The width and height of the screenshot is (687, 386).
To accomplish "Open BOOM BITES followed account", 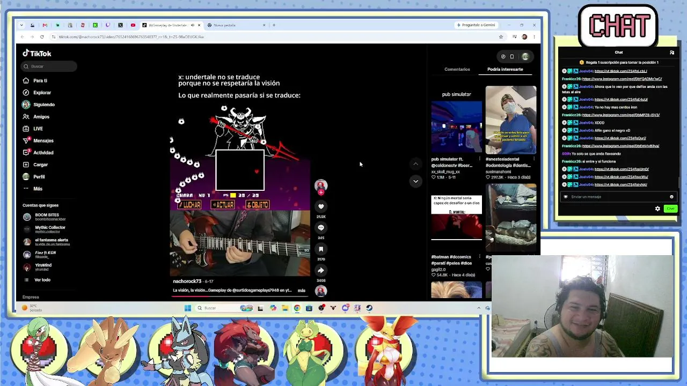I will tap(45, 217).
